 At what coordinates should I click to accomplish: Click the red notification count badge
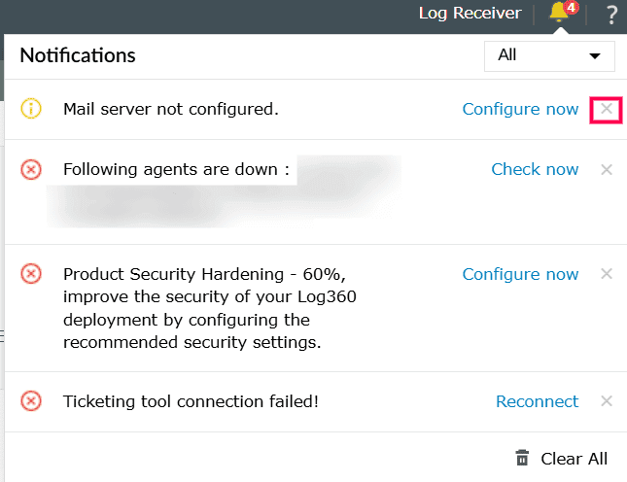tap(572, 8)
